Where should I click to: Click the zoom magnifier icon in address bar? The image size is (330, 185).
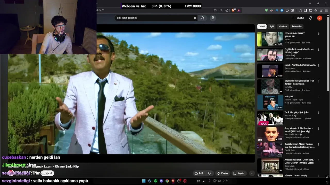click(x=221, y=10)
